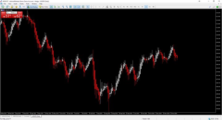Switch to the EURUSD,Daily chart tab
The width and height of the screenshot is (222, 120).
(x=6, y=116)
